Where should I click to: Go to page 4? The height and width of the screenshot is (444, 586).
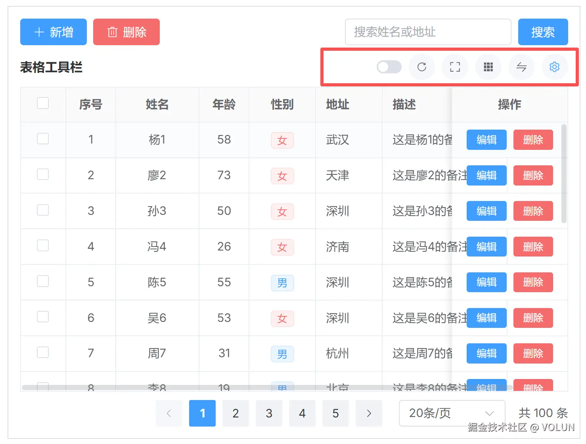coord(302,413)
